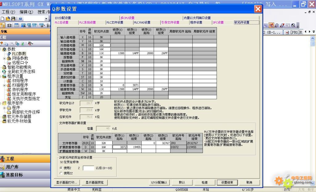Open the toolbar options dropdown after the magnifier icons
316x192 pixels.
point(298,26)
